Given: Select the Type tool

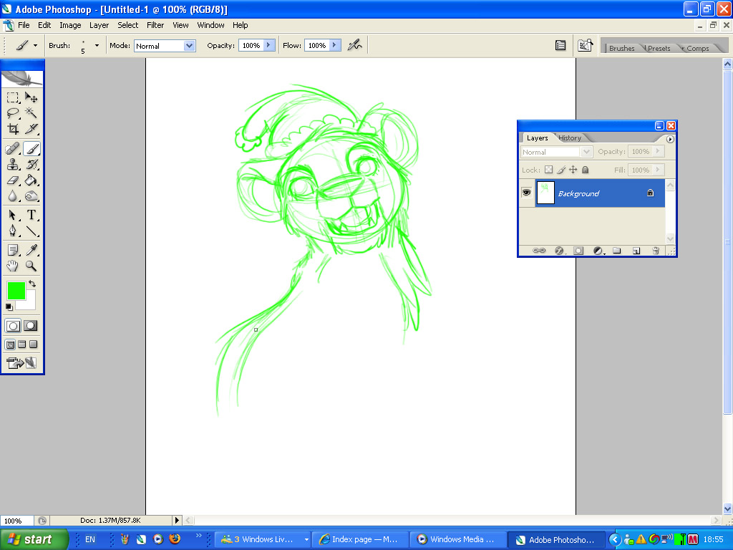Looking at the screenshot, I should click(31, 215).
